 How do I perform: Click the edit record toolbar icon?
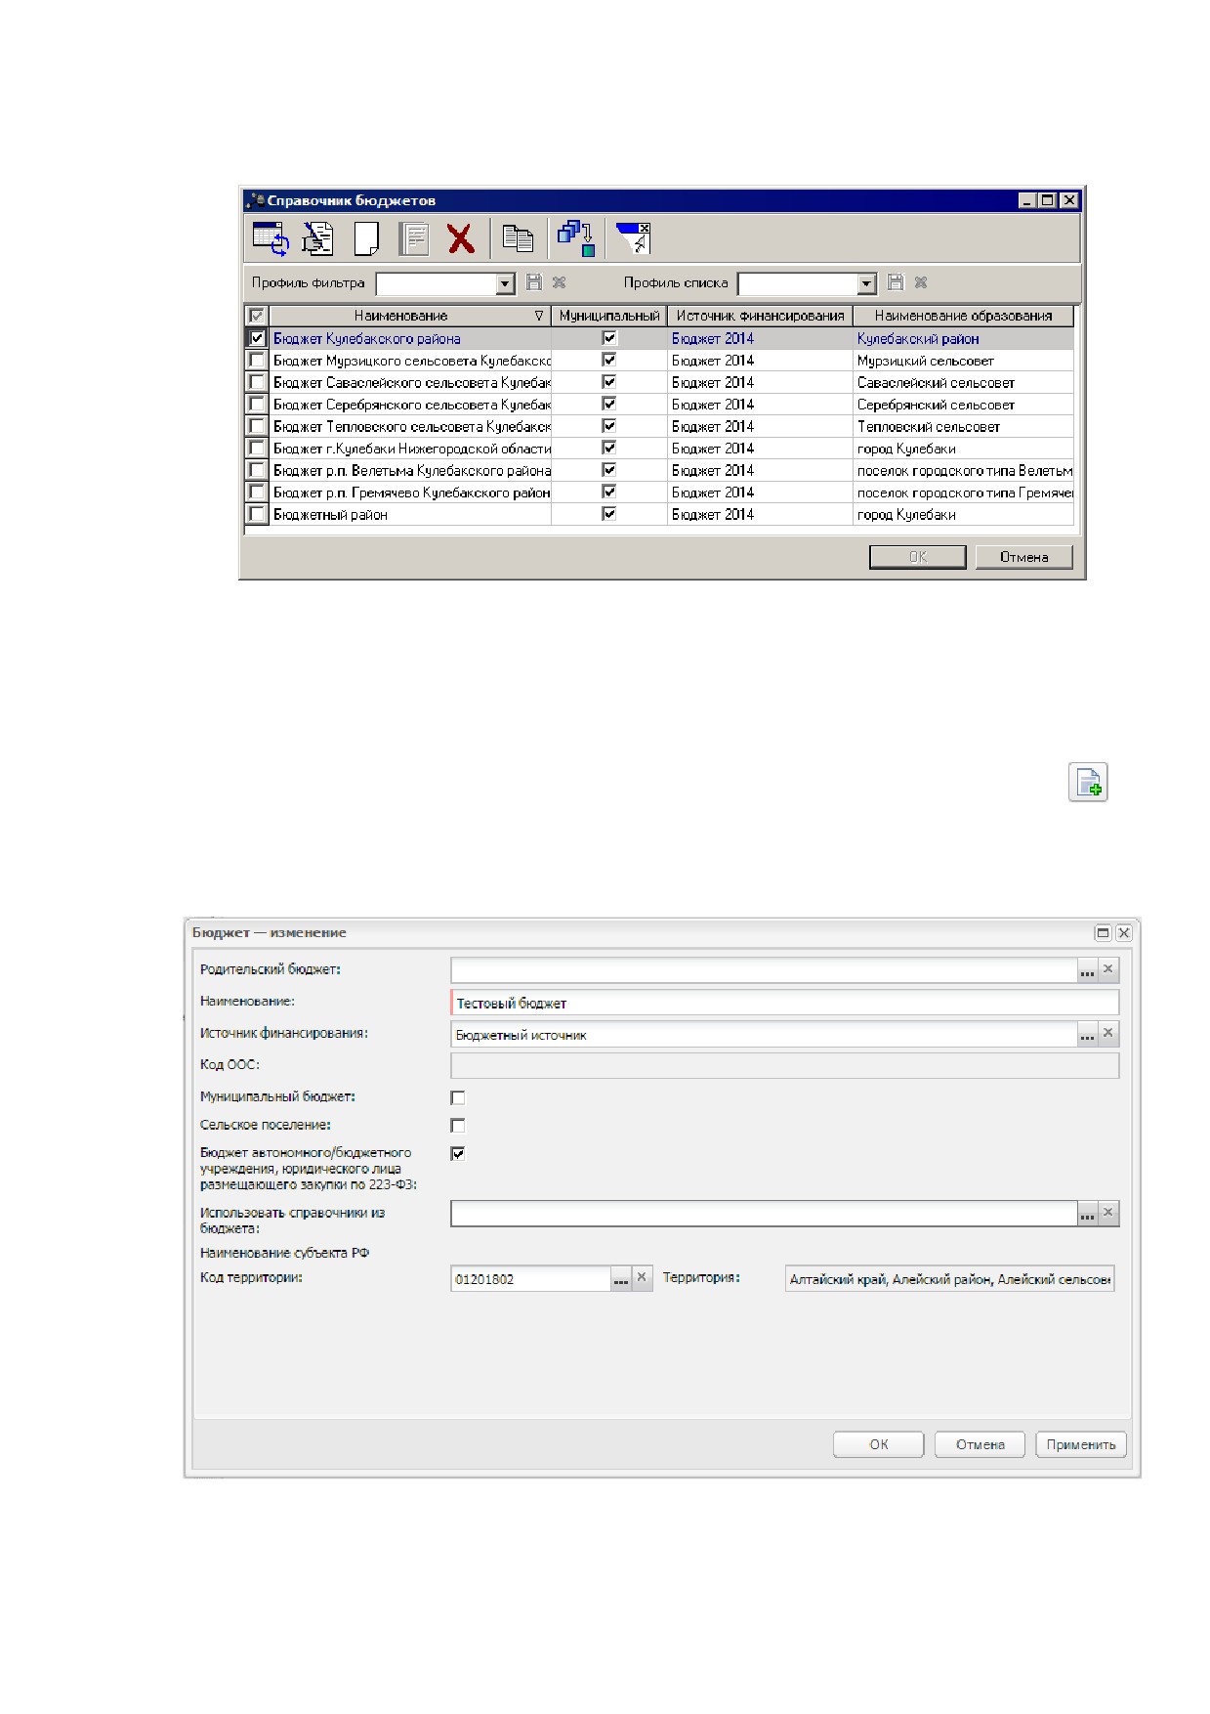tap(317, 238)
